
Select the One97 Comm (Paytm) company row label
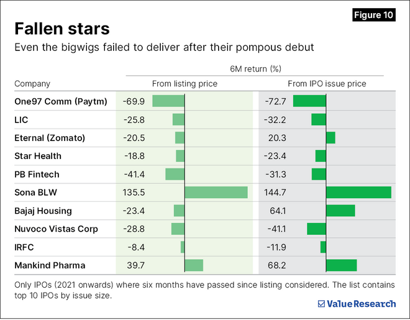[x=61, y=101]
